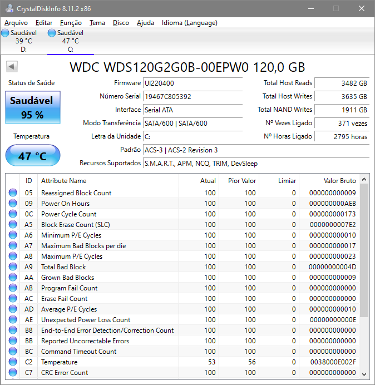Click status orb beside Power On Hours
This screenshot has width=375, height=385.
13,203
